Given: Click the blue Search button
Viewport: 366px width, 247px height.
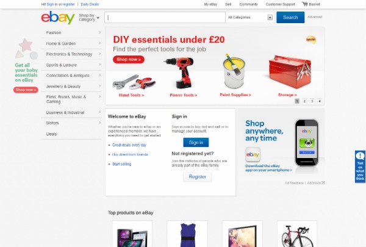Looking at the screenshot, I should (290, 17).
